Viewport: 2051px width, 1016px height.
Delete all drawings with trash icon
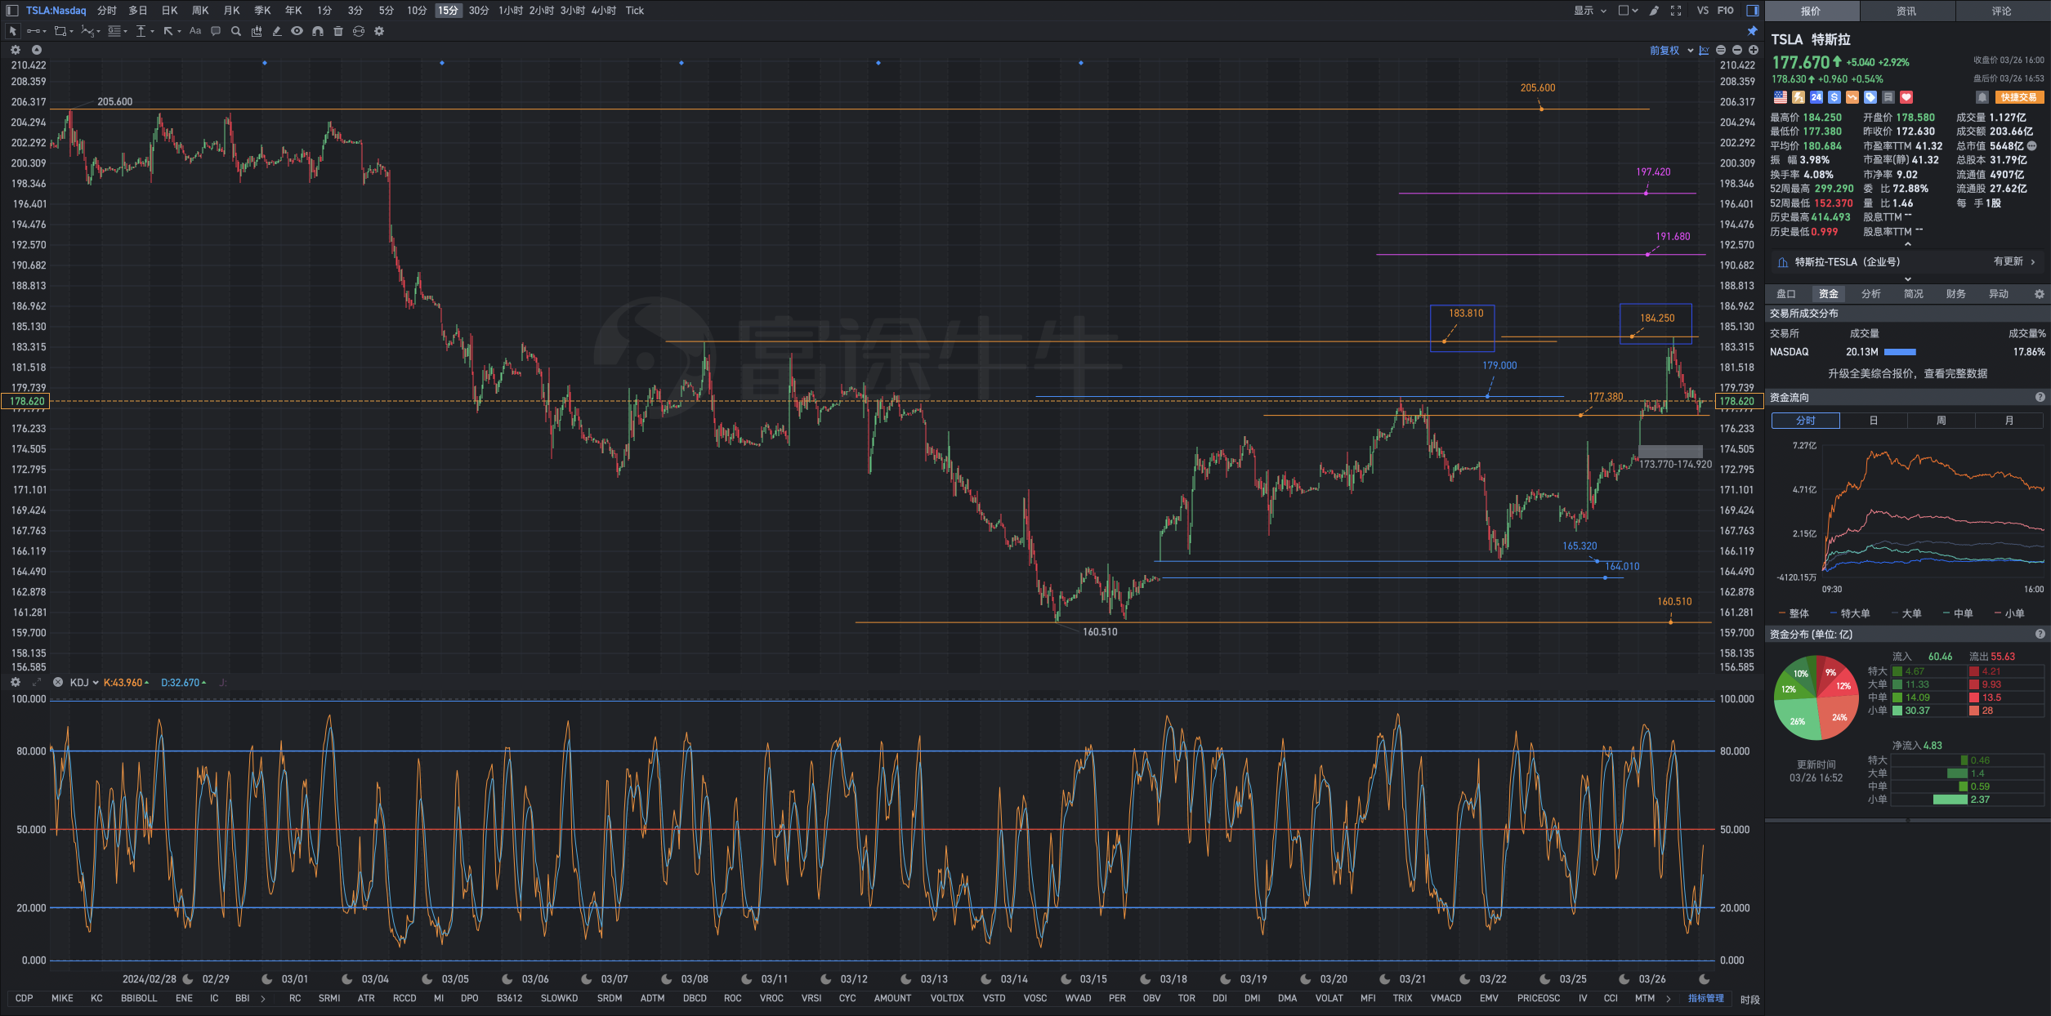(x=338, y=31)
